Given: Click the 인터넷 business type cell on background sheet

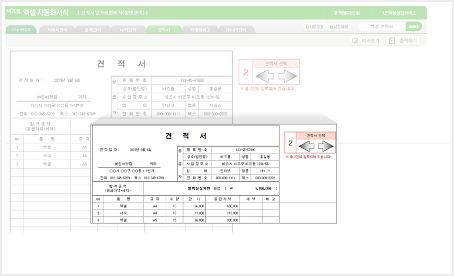Looking at the screenshot, I should pyautogui.click(x=168, y=106).
